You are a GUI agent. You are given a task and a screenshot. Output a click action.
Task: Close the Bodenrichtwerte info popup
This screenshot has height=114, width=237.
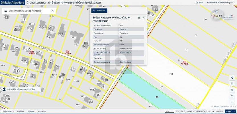click(144, 18)
